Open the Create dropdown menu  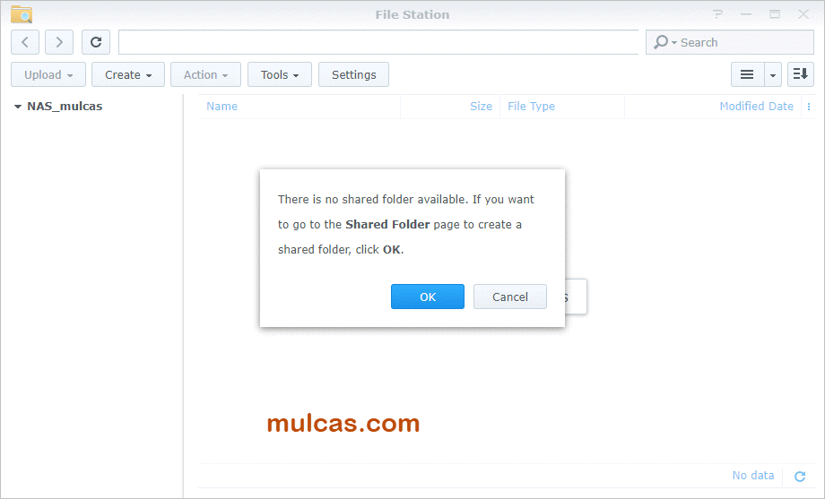128,74
